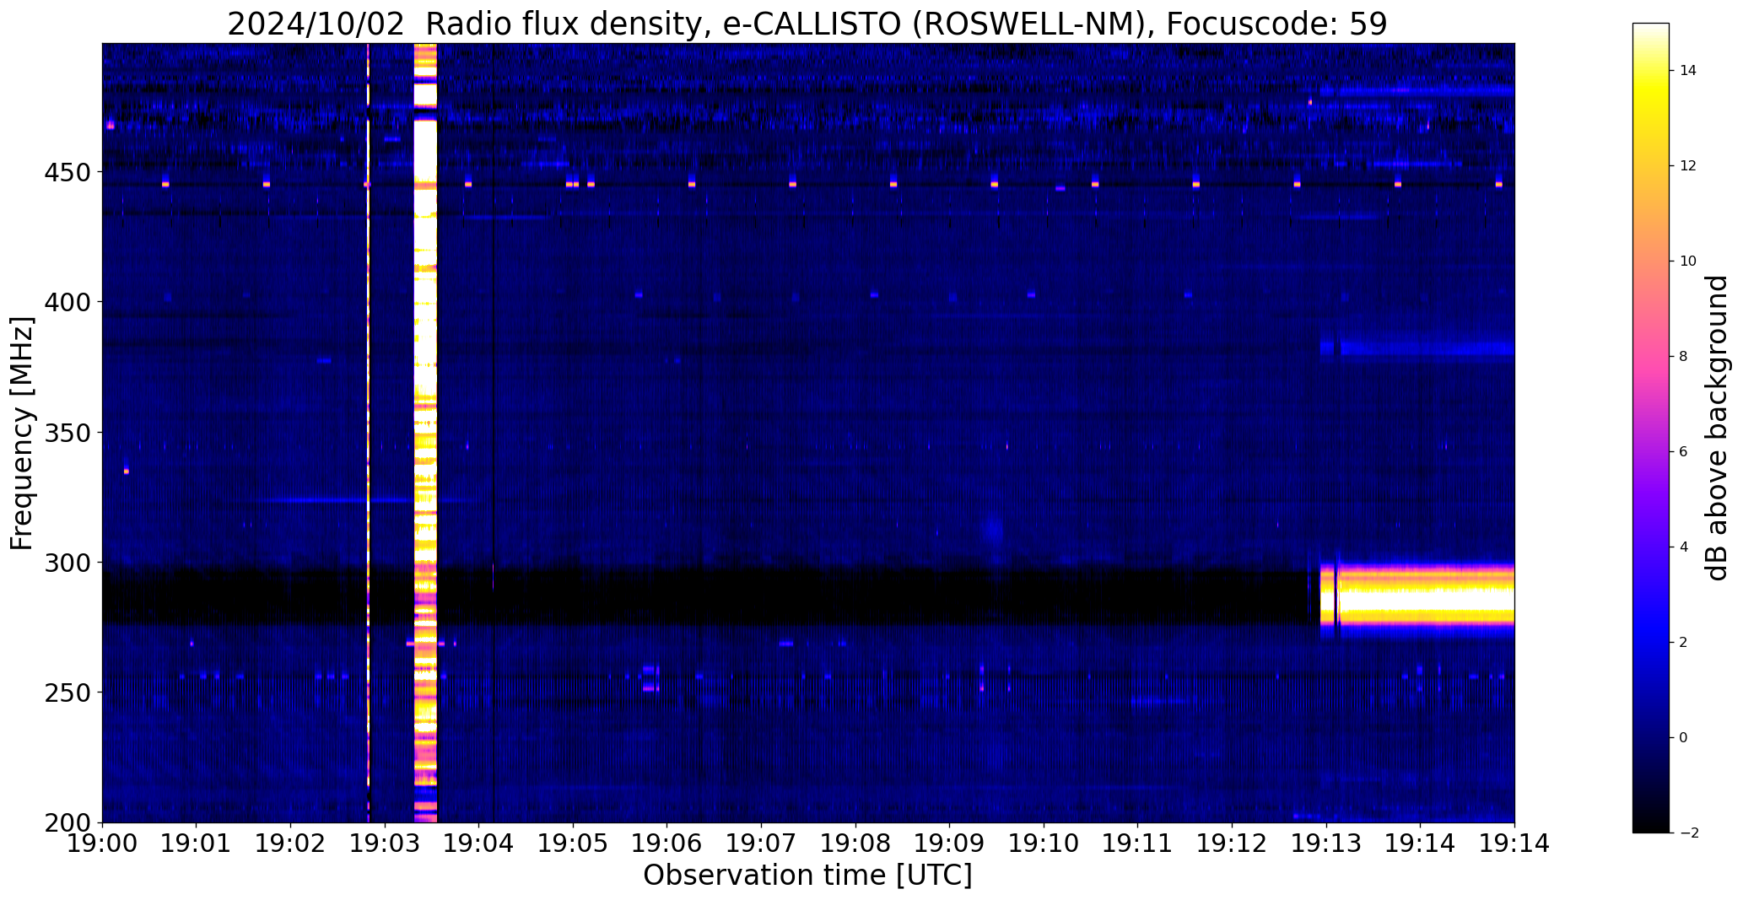
Task: Click the 19:02 time tick label
Action: 291,843
